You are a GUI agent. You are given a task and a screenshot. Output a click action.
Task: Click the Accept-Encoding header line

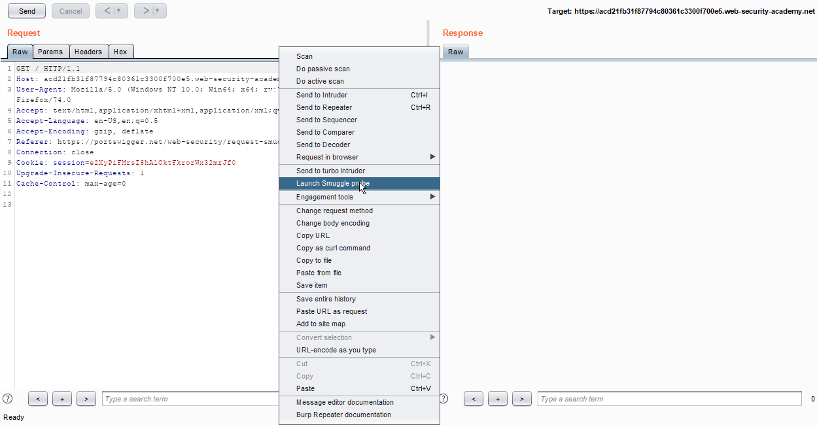pos(84,131)
